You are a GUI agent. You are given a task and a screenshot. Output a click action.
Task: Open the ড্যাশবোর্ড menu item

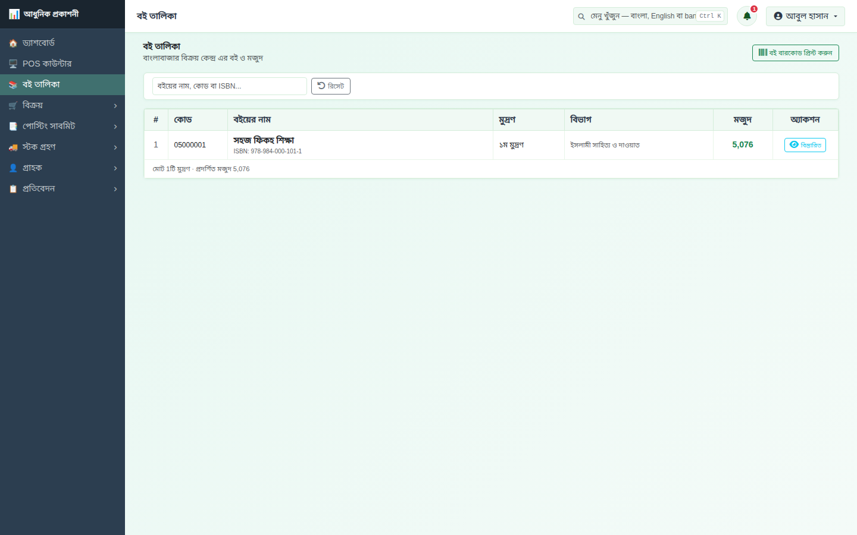click(x=62, y=43)
